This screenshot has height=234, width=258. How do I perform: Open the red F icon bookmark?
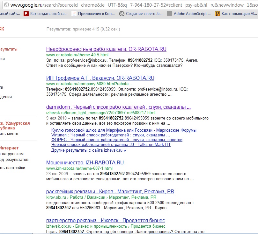coord(26,14)
